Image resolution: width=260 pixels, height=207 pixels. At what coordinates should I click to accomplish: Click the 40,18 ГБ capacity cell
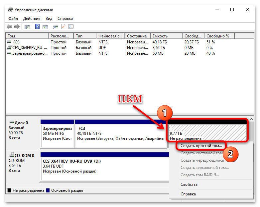160,42
